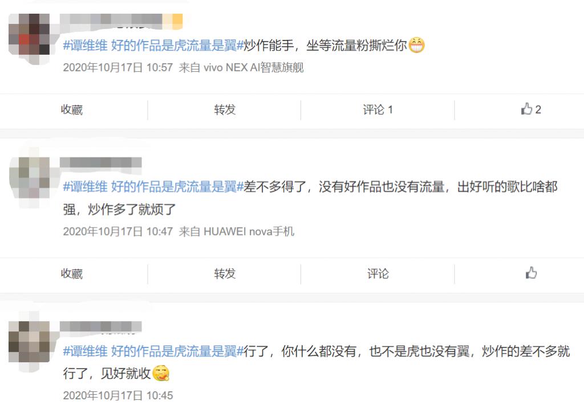The image size is (584, 405).
Task: Click the first post's blurred username
Action: pyautogui.click(x=121, y=21)
